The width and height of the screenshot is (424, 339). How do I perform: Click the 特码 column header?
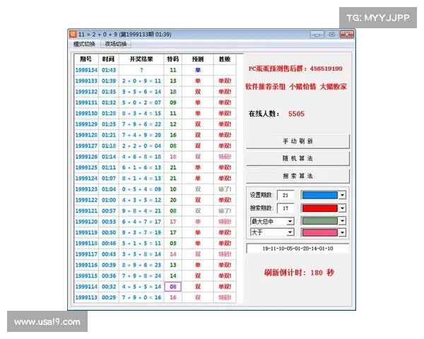[x=173, y=59]
